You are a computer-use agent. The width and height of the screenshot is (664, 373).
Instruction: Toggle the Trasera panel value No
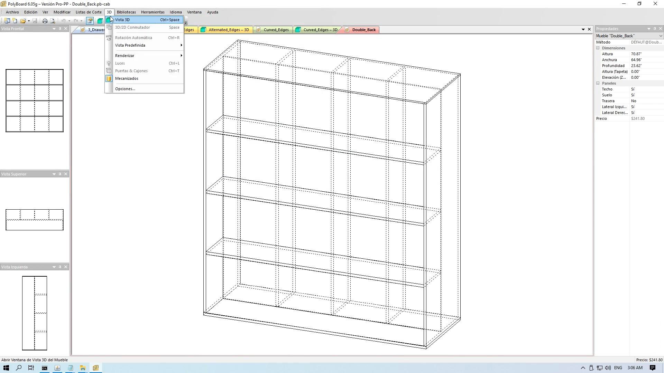[634, 101]
